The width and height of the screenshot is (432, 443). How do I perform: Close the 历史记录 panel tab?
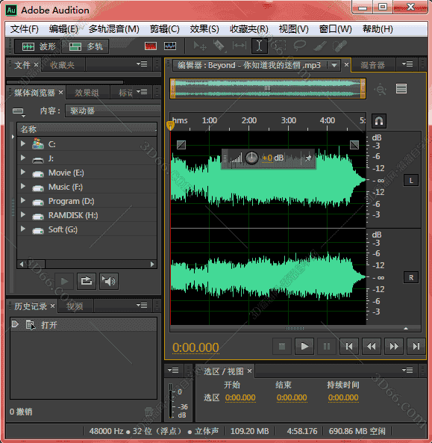coord(52,306)
